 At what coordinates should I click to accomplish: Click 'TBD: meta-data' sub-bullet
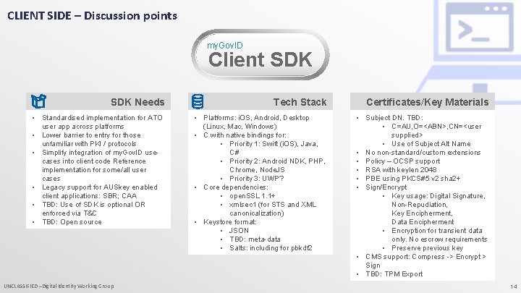click(x=255, y=239)
